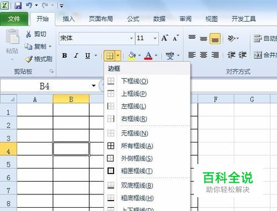
Task: Select column B header
Action: click(71, 99)
